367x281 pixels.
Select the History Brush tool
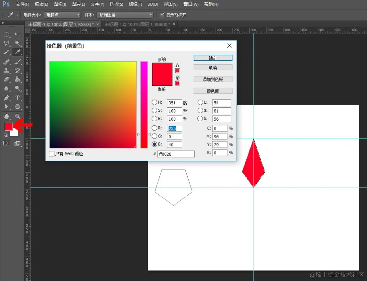18,70
